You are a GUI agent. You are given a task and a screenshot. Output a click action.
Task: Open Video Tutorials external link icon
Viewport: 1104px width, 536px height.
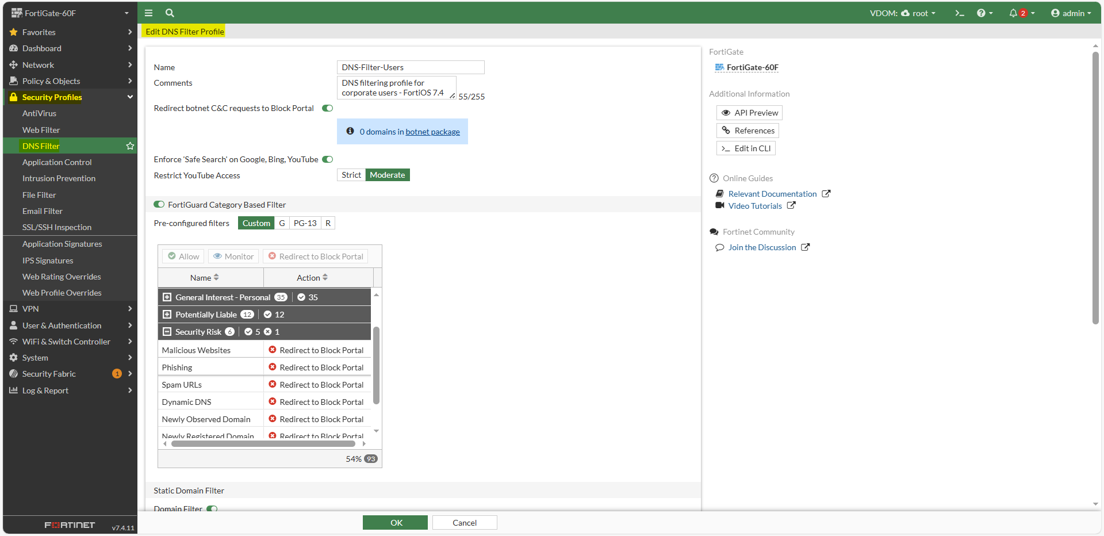click(x=791, y=205)
